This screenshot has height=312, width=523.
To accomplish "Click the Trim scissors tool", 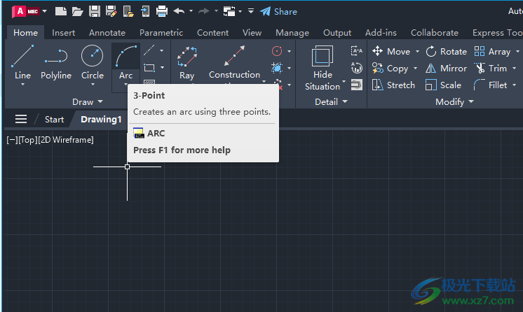I will (490, 69).
